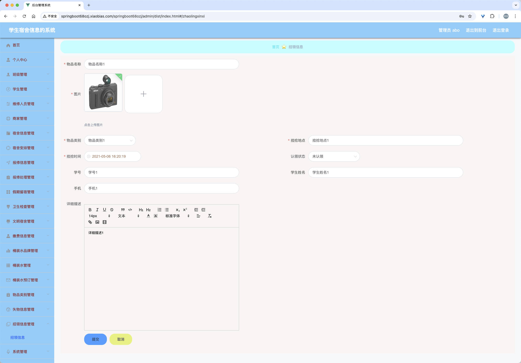The height and width of the screenshot is (363, 521).
Task: Open the 商家管理 menu item
Action: click(27, 119)
